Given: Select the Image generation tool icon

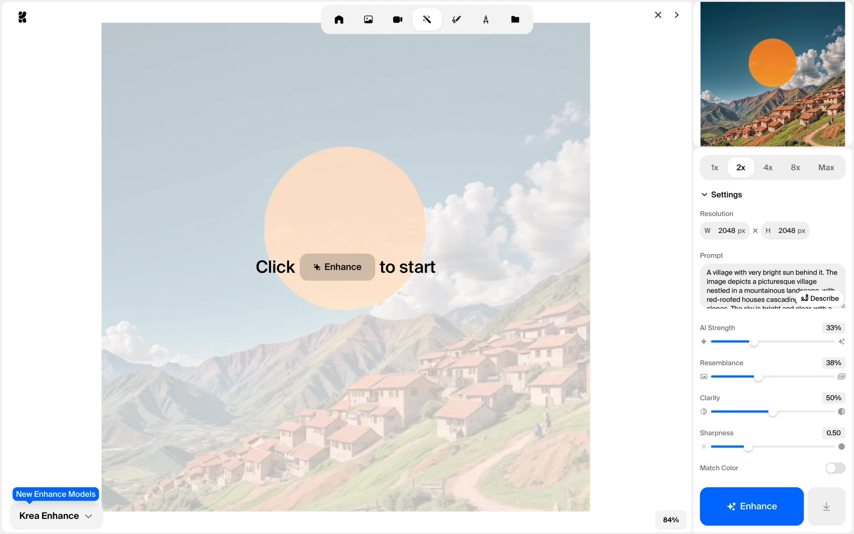Looking at the screenshot, I should [368, 20].
